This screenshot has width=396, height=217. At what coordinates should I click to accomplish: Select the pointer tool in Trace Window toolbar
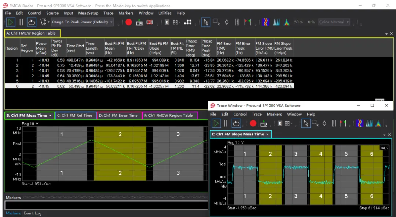[x=306, y=123]
